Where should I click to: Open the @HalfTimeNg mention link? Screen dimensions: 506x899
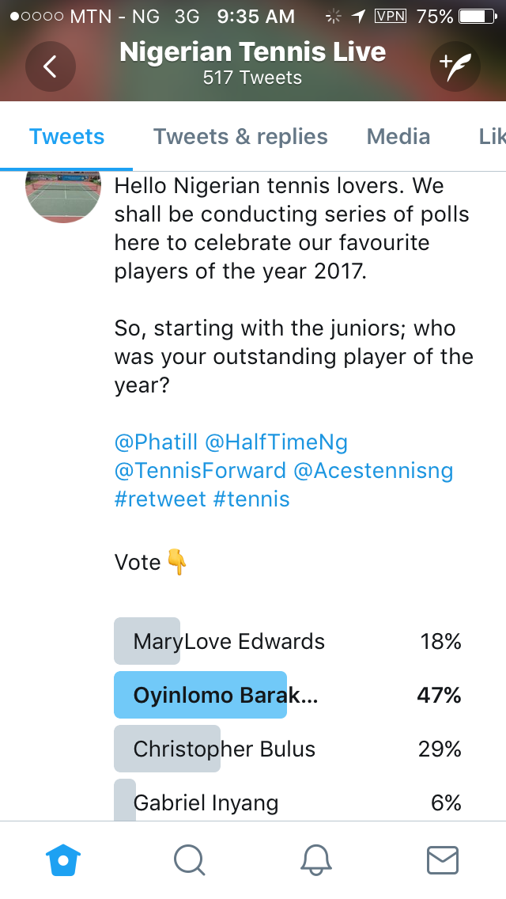click(x=277, y=442)
